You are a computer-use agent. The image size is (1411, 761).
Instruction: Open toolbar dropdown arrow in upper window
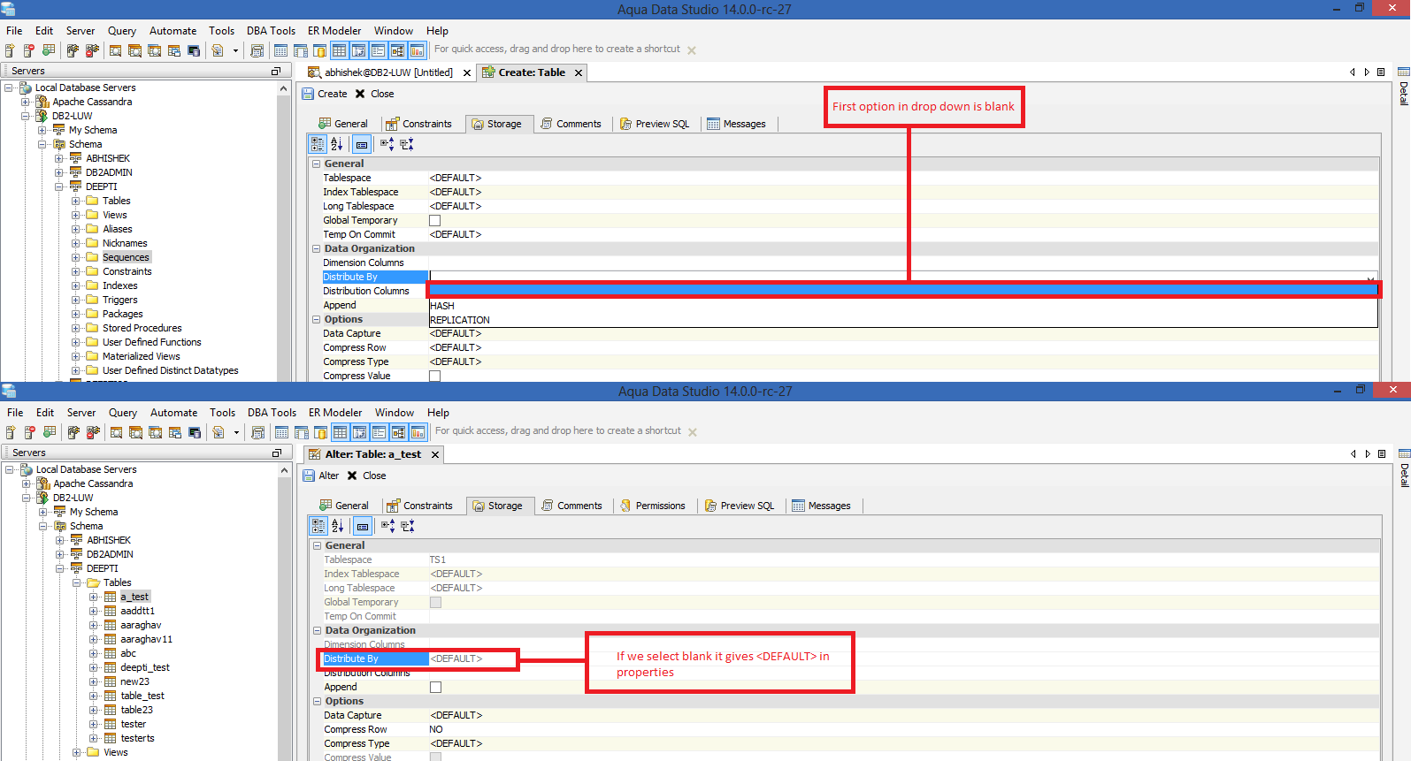point(235,50)
